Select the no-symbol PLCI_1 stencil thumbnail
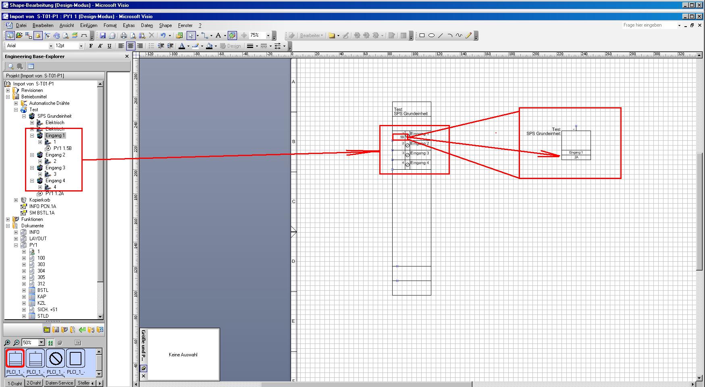 coord(55,358)
